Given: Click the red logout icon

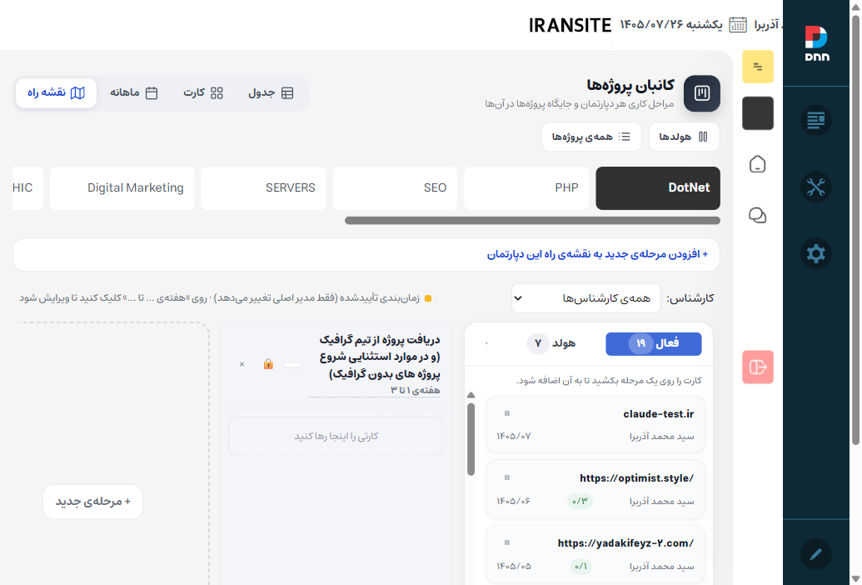Looking at the screenshot, I should 758,367.
